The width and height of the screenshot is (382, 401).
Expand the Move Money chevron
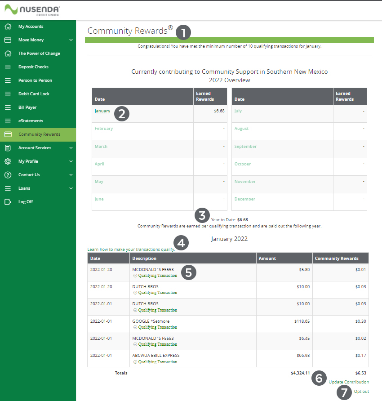tap(71, 40)
